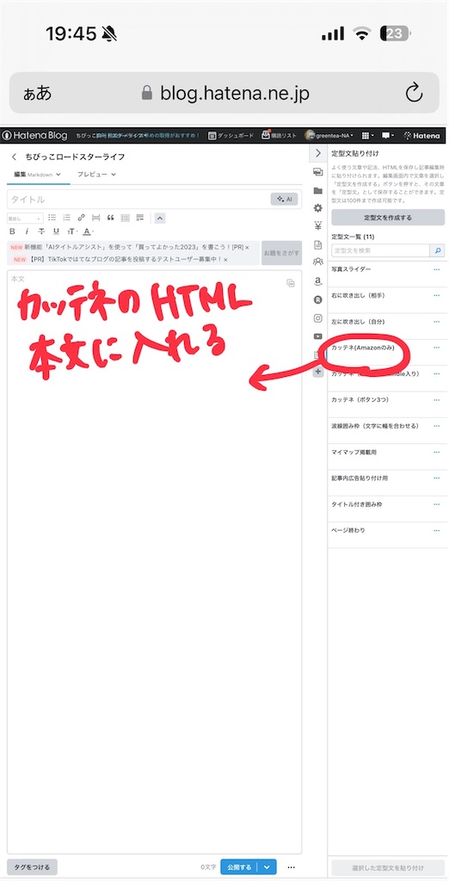The width and height of the screenshot is (449, 881).
Task: Insert the read-more separator icon
Action: pos(96,218)
